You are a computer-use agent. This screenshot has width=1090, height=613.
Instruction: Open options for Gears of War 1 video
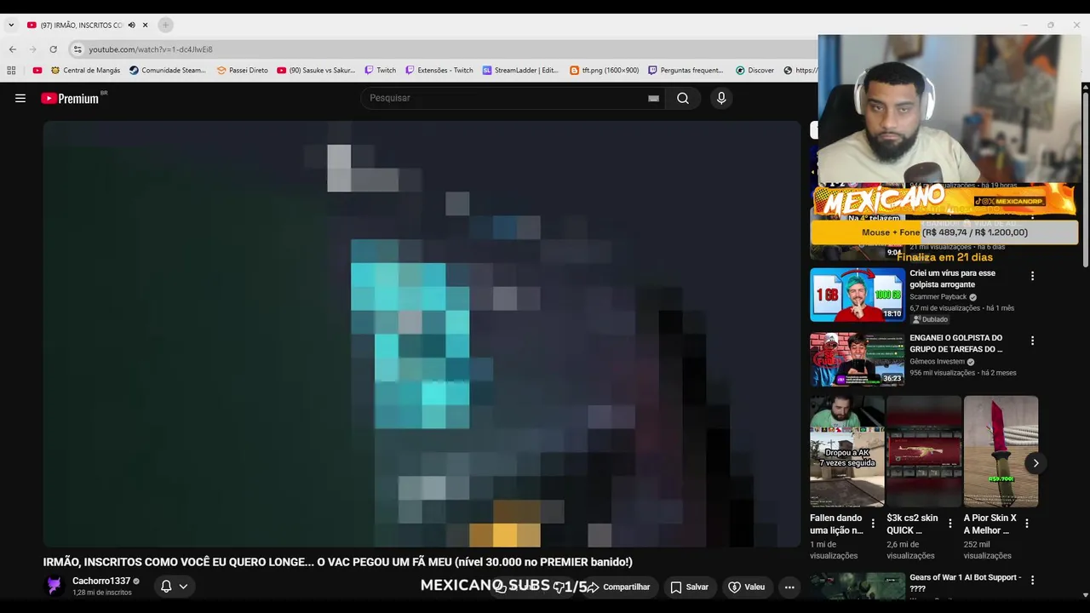click(x=1032, y=580)
